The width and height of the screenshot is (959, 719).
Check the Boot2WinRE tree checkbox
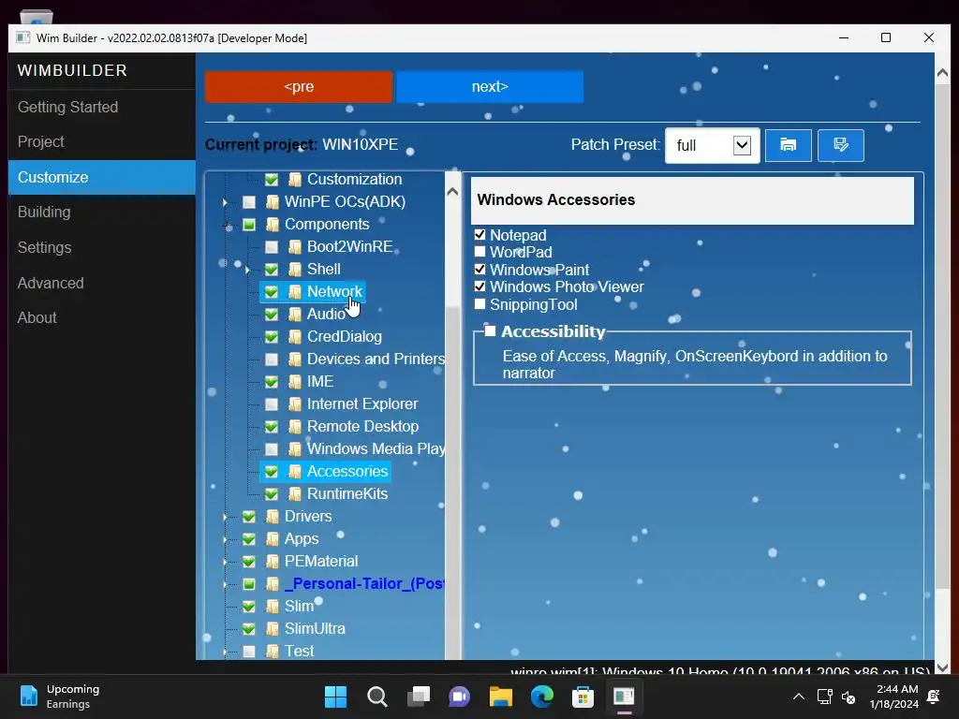272,247
